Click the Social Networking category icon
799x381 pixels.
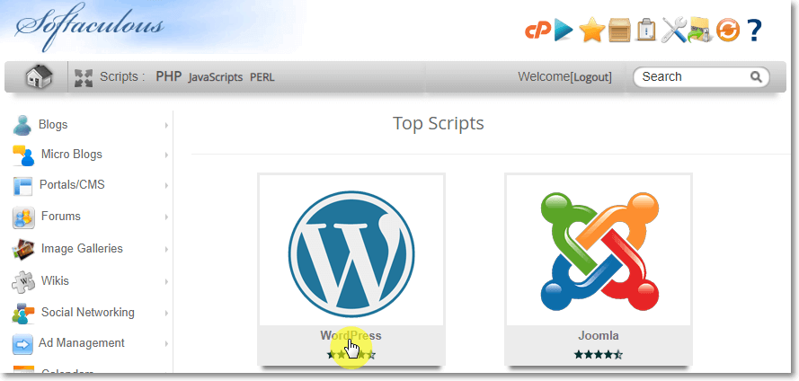[x=23, y=313]
